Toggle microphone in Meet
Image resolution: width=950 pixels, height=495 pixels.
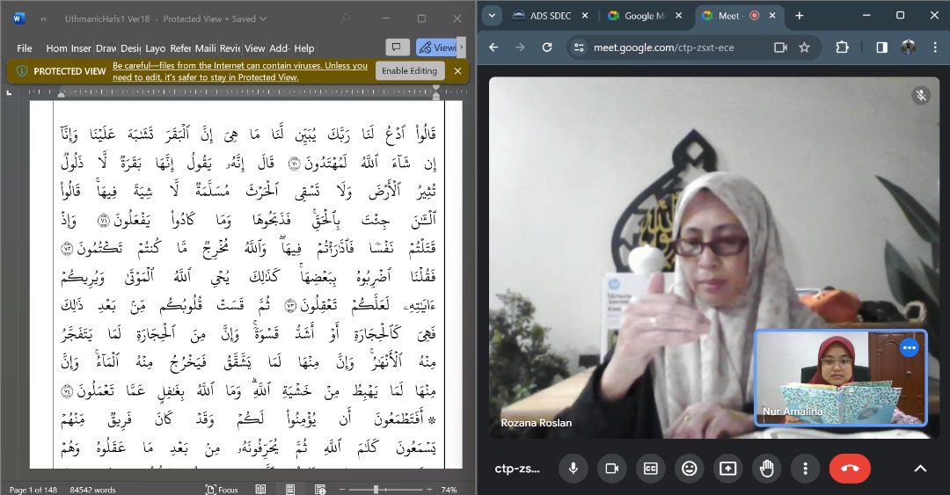point(574,469)
